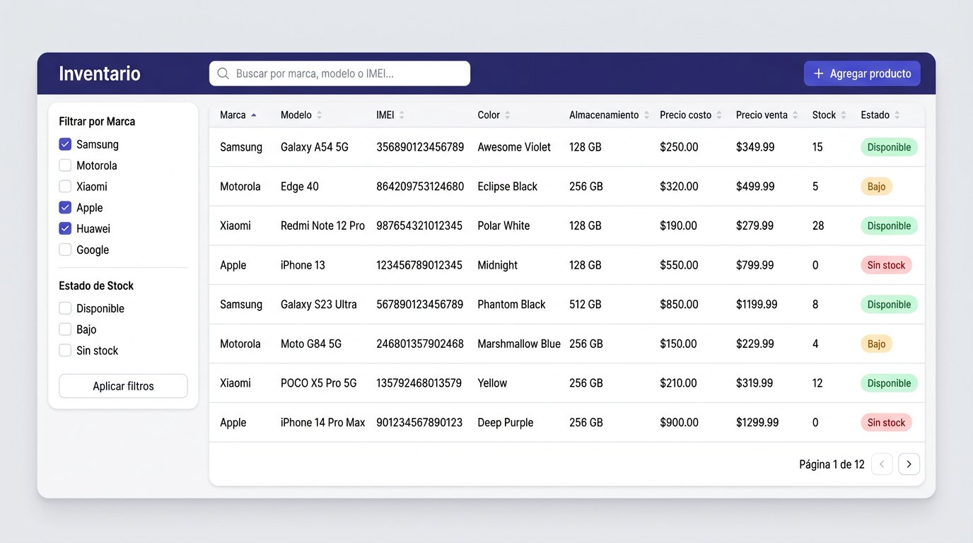Check the Disponible stock filter
973x543 pixels.
65,308
